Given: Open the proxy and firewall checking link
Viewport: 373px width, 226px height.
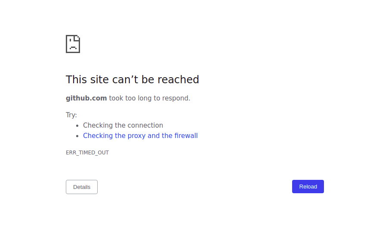Looking at the screenshot, I should pos(140,136).
